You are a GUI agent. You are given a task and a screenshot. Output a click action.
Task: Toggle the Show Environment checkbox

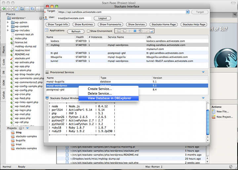pos(88,31)
